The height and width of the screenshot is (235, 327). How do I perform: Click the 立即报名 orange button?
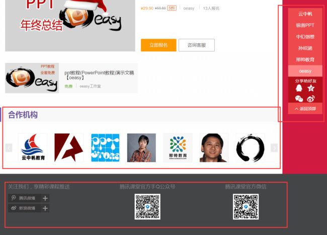tap(158, 45)
